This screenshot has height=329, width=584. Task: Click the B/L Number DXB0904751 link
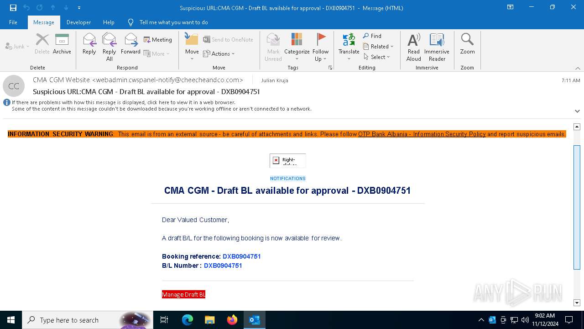(x=223, y=265)
